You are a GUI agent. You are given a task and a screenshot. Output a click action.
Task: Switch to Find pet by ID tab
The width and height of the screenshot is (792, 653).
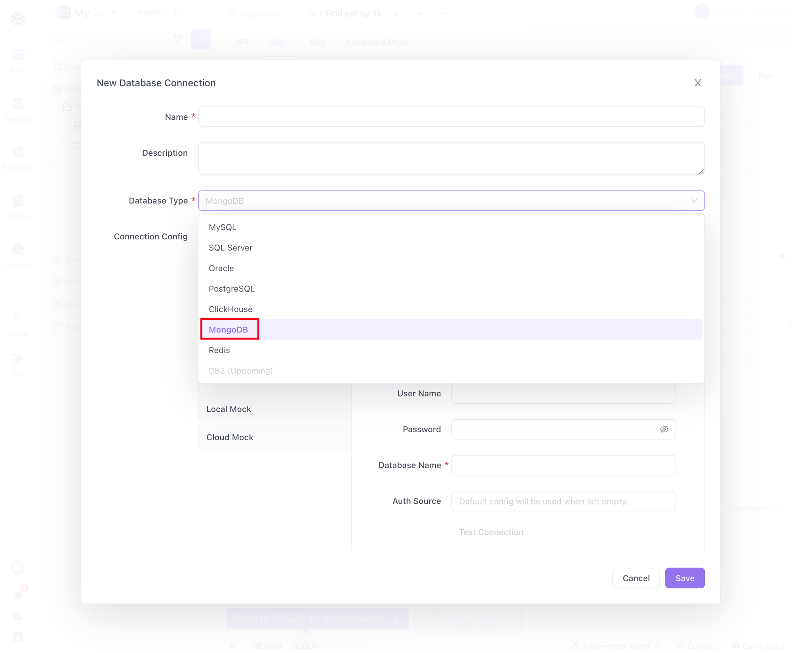click(x=345, y=14)
